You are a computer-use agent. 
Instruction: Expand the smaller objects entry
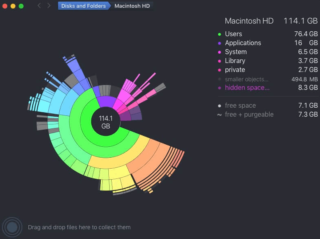(x=246, y=79)
